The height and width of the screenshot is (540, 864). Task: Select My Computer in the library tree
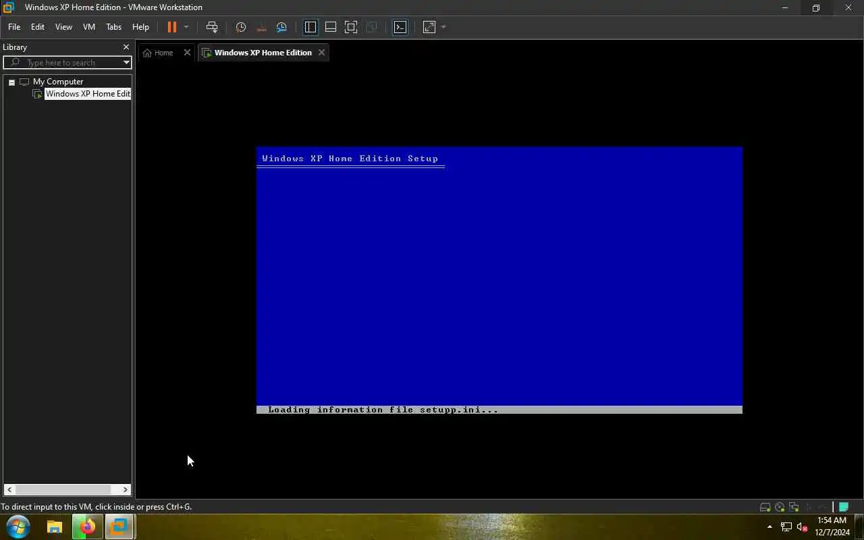(x=58, y=82)
